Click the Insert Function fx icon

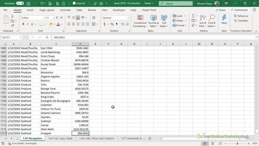point(47,37)
